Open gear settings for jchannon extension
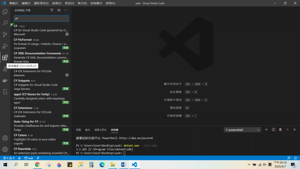The height and width of the screenshot is (169, 300). click(67, 75)
